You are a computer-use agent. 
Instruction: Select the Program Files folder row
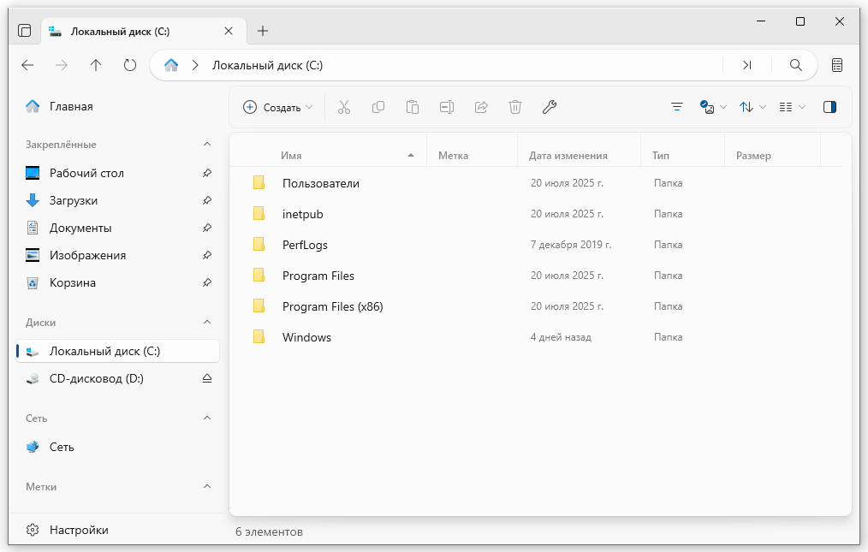tap(536, 276)
